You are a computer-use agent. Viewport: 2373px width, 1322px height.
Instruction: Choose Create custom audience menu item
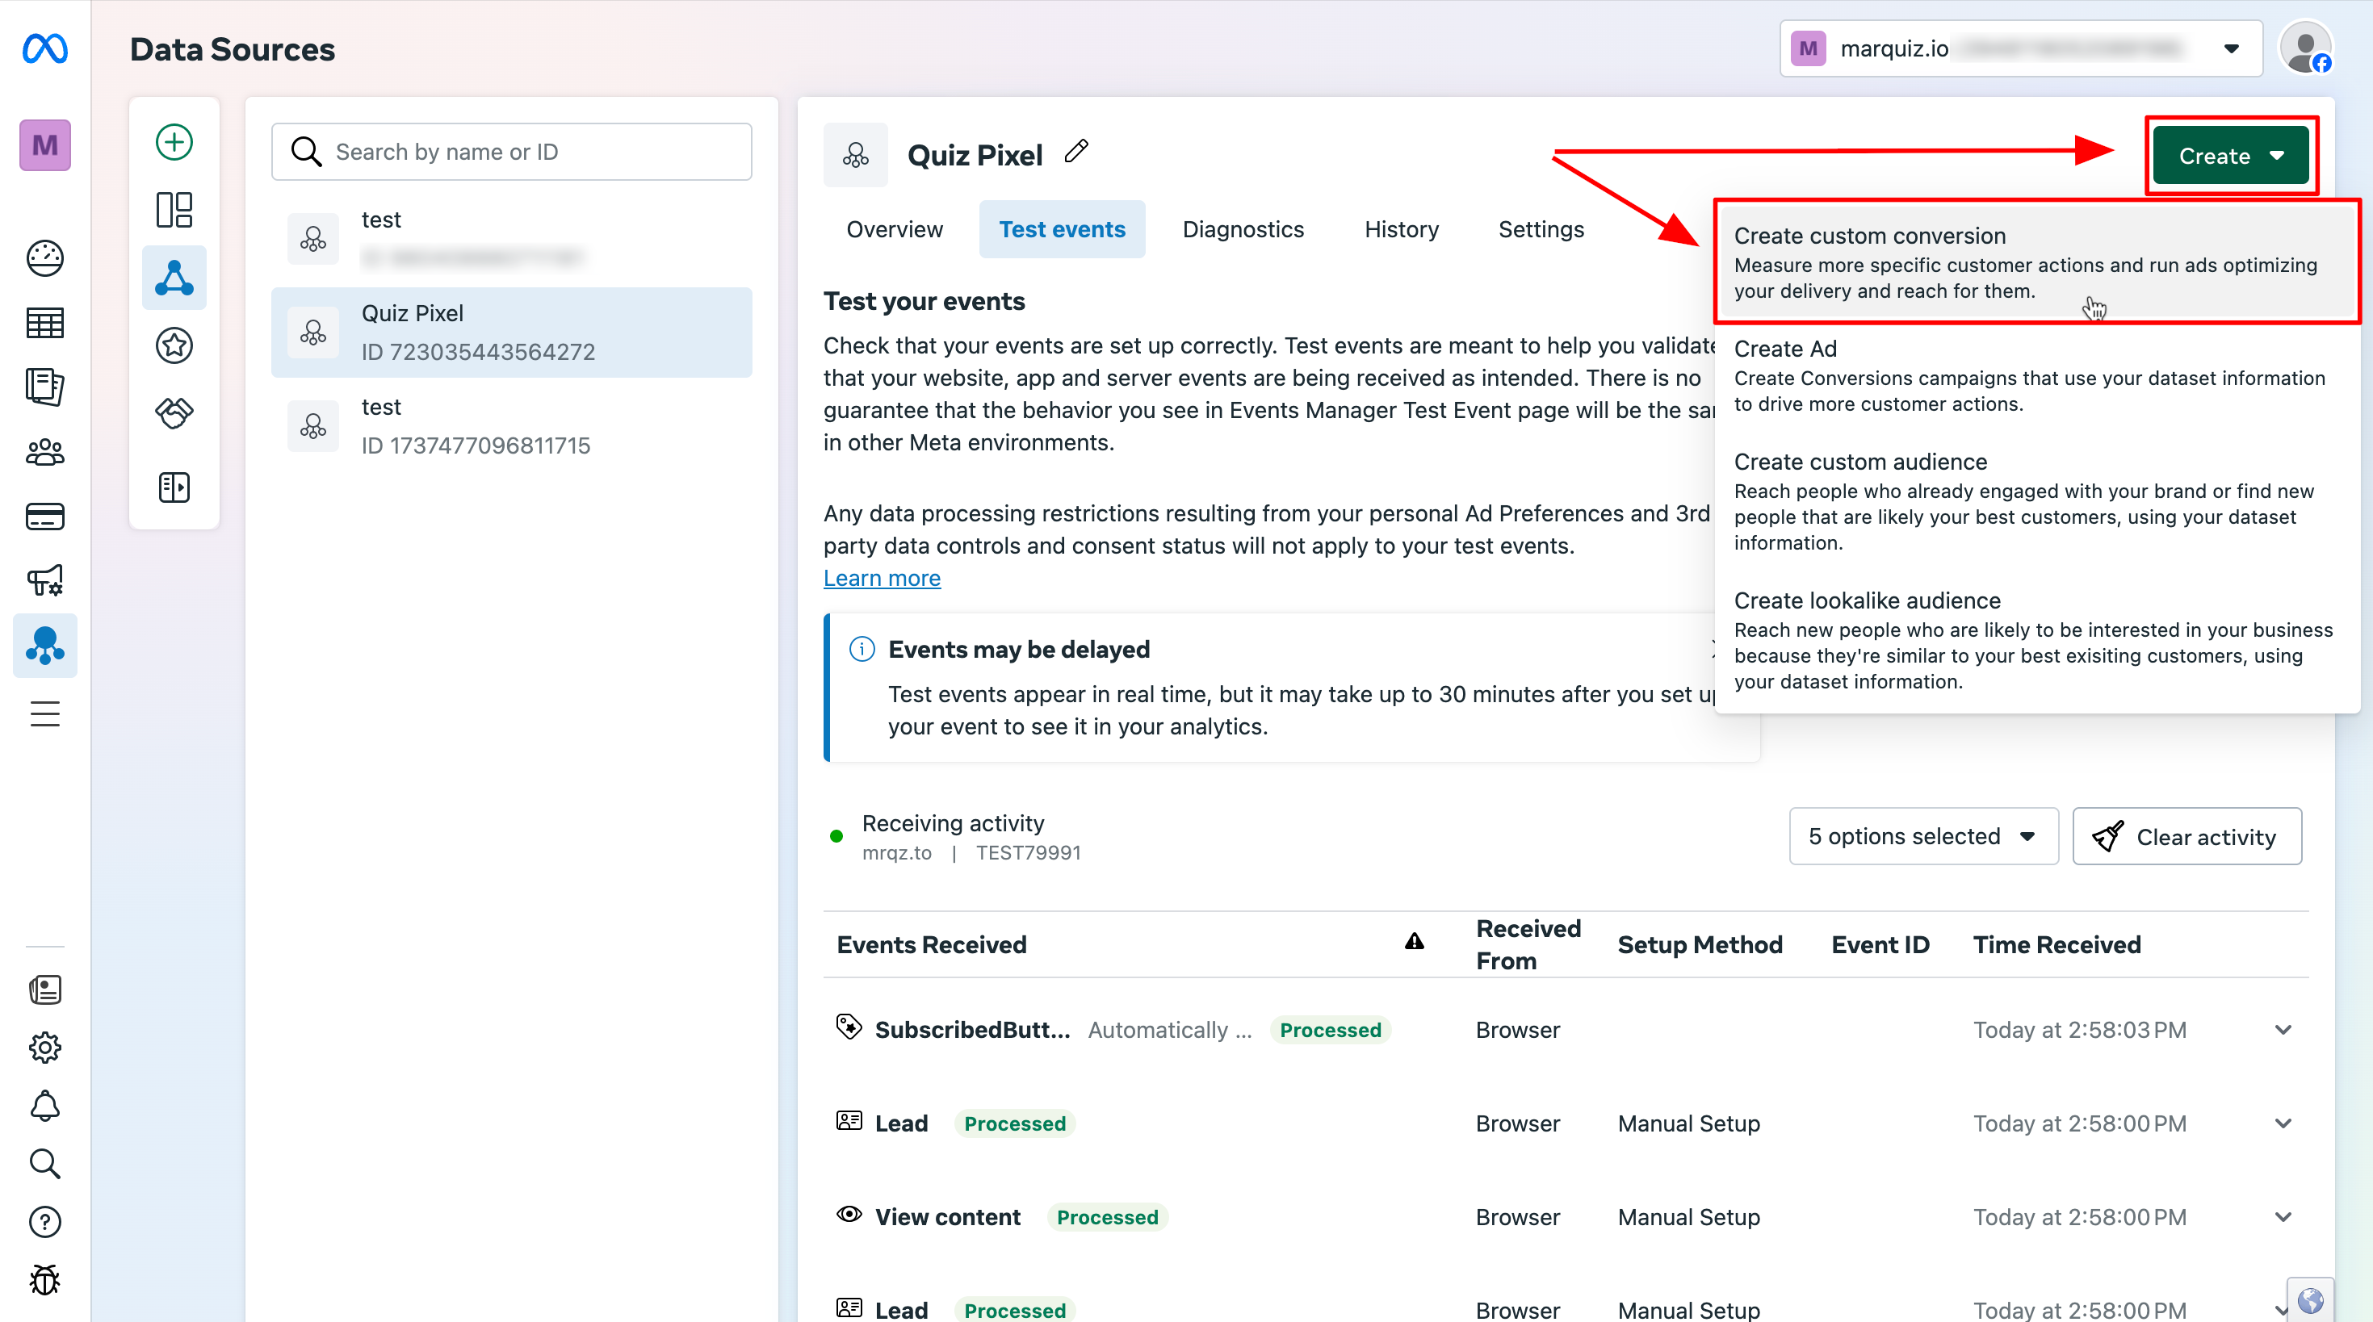coord(2037,502)
